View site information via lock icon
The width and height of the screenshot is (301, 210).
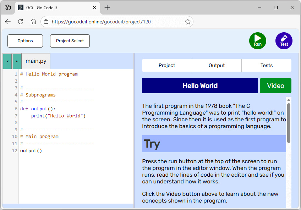[46, 22]
